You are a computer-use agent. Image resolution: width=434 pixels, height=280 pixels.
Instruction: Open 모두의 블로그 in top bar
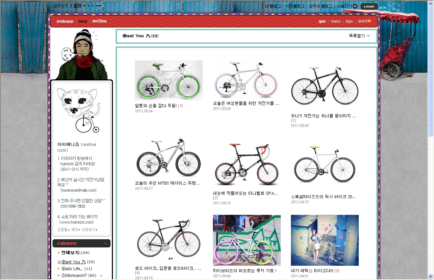click(320, 6)
